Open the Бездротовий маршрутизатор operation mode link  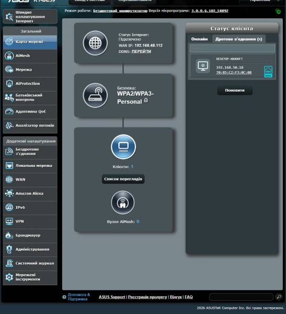point(120,11)
